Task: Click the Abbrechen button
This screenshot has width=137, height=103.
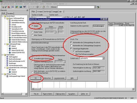Action: click(47, 78)
